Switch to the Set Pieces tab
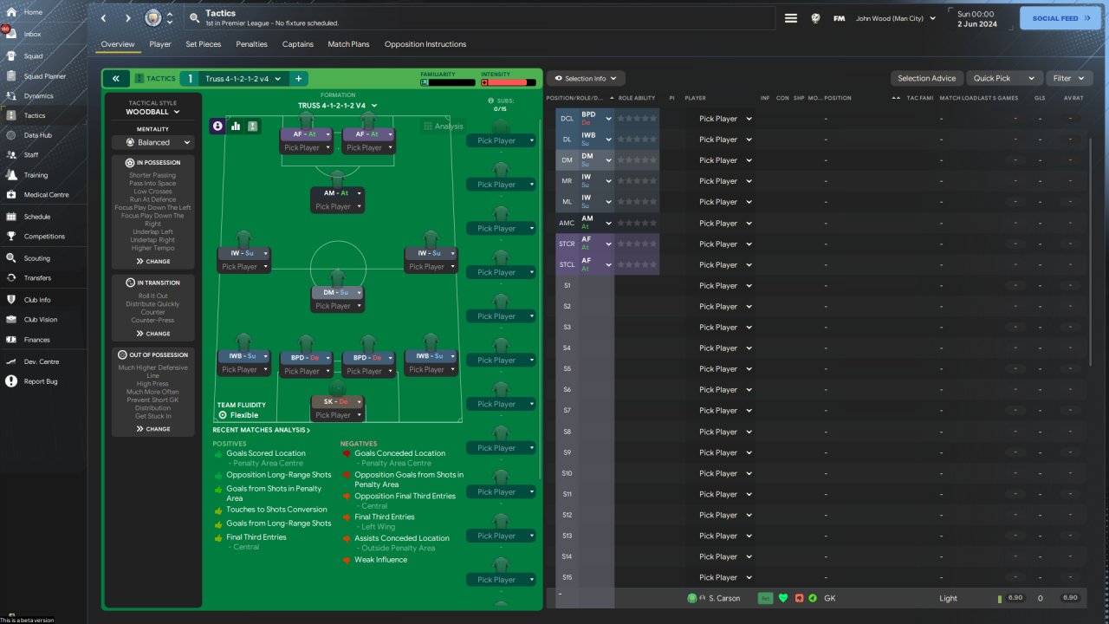The image size is (1109, 624). pyautogui.click(x=203, y=44)
